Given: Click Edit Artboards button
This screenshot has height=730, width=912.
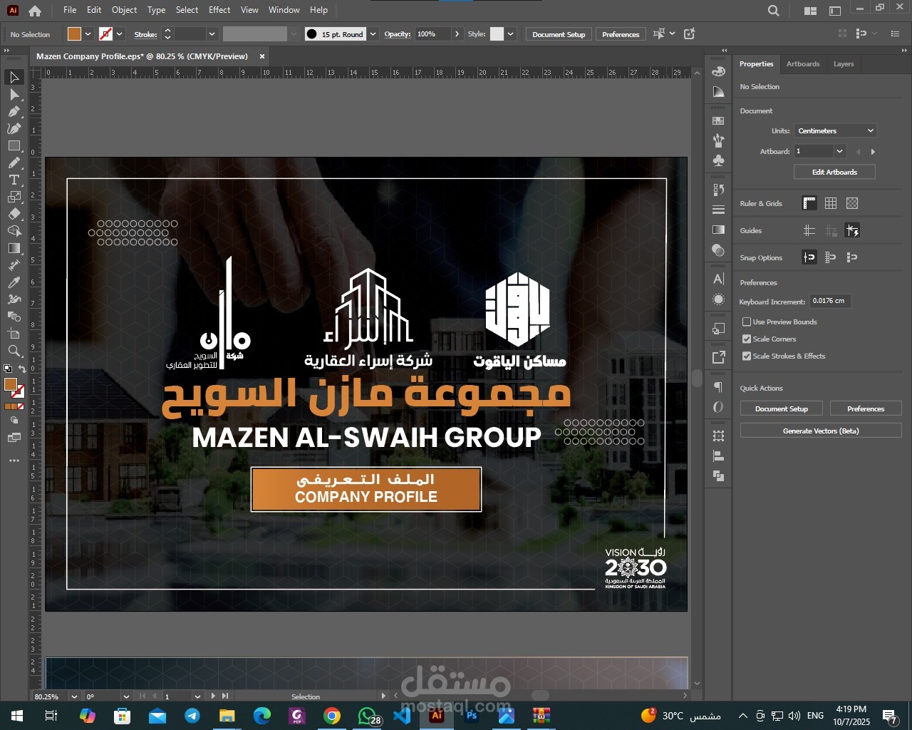Looking at the screenshot, I should [834, 172].
